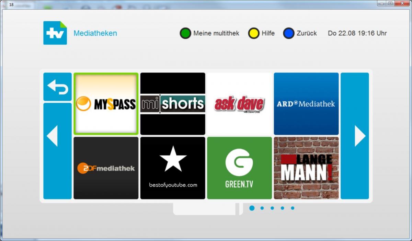Image resolution: width=412 pixels, height=241 pixels.
Task: Select bestofyoutube.com star tile
Action: click(x=173, y=168)
